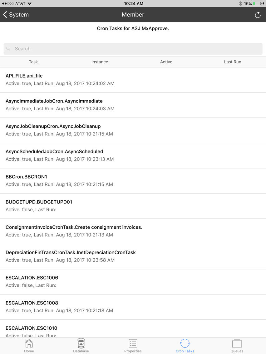This screenshot has width=266, height=354.
Task: Open AsyncJobCleanupCron.AsyncJobCleanup task
Action: [x=133, y=130]
